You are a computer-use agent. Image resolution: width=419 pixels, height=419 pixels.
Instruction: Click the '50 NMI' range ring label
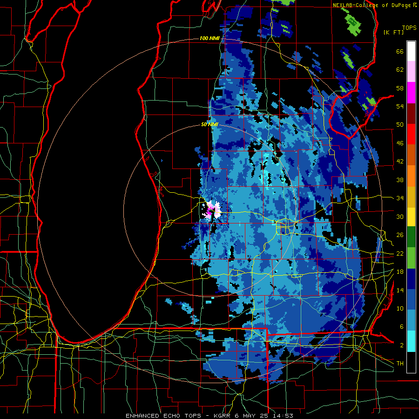(x=209, y=124)
